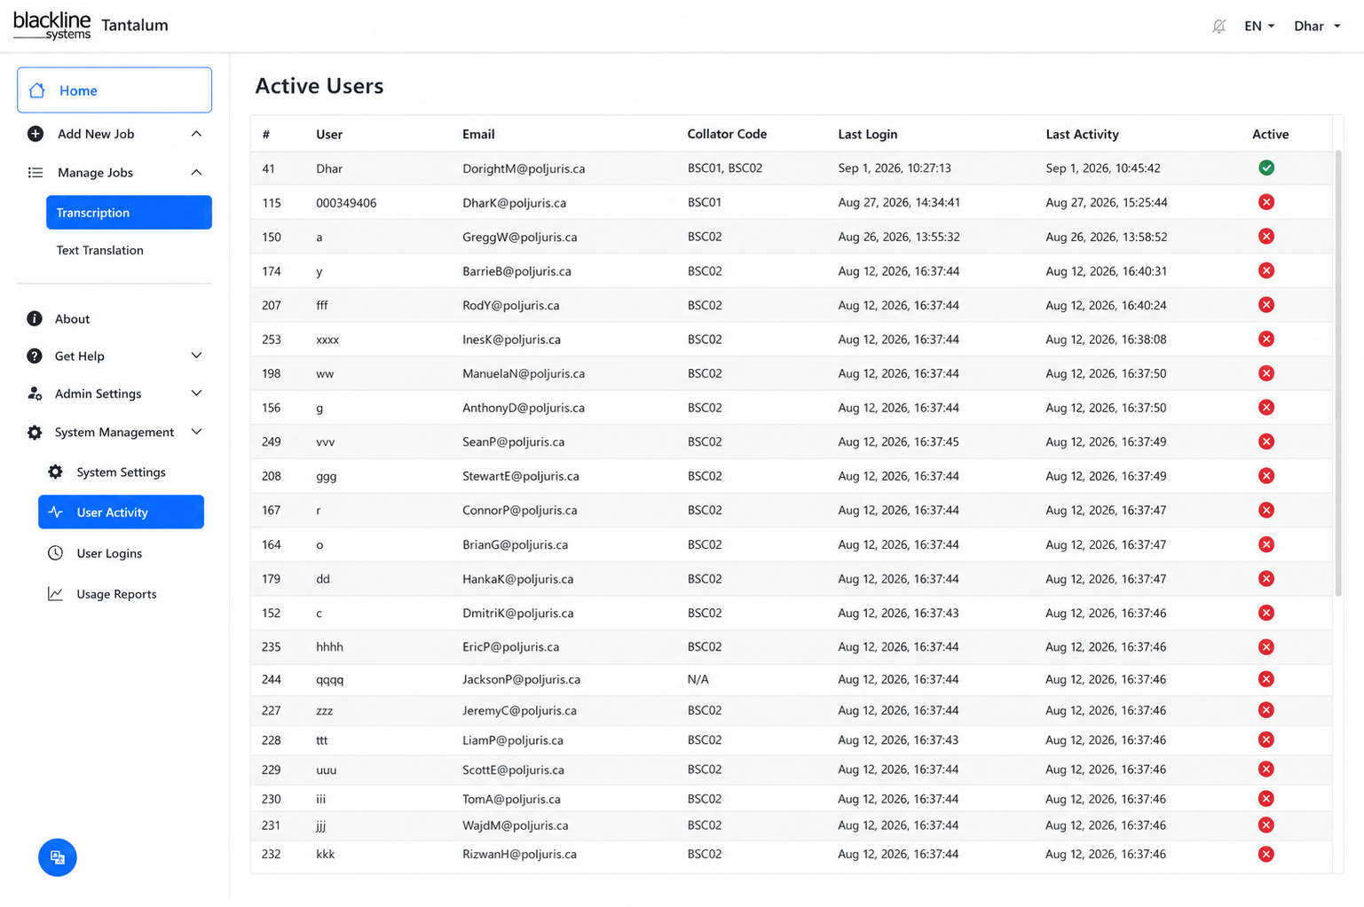
Task: Click the About info icon
Action: tap(35, 319)
